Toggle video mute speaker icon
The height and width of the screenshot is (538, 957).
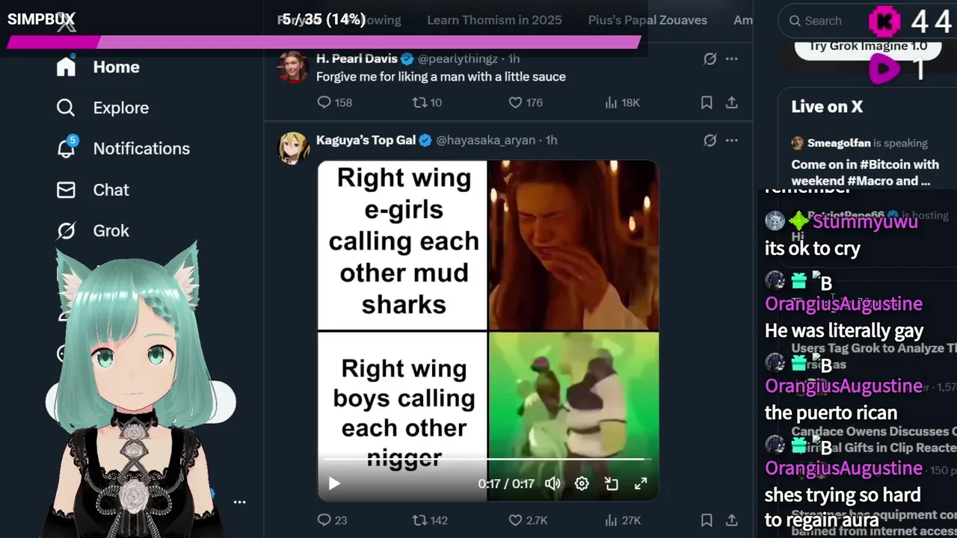553,483
